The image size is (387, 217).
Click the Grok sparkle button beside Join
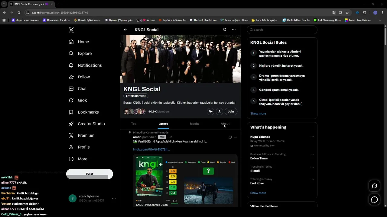pyautogui.click(x=210, y=112)
